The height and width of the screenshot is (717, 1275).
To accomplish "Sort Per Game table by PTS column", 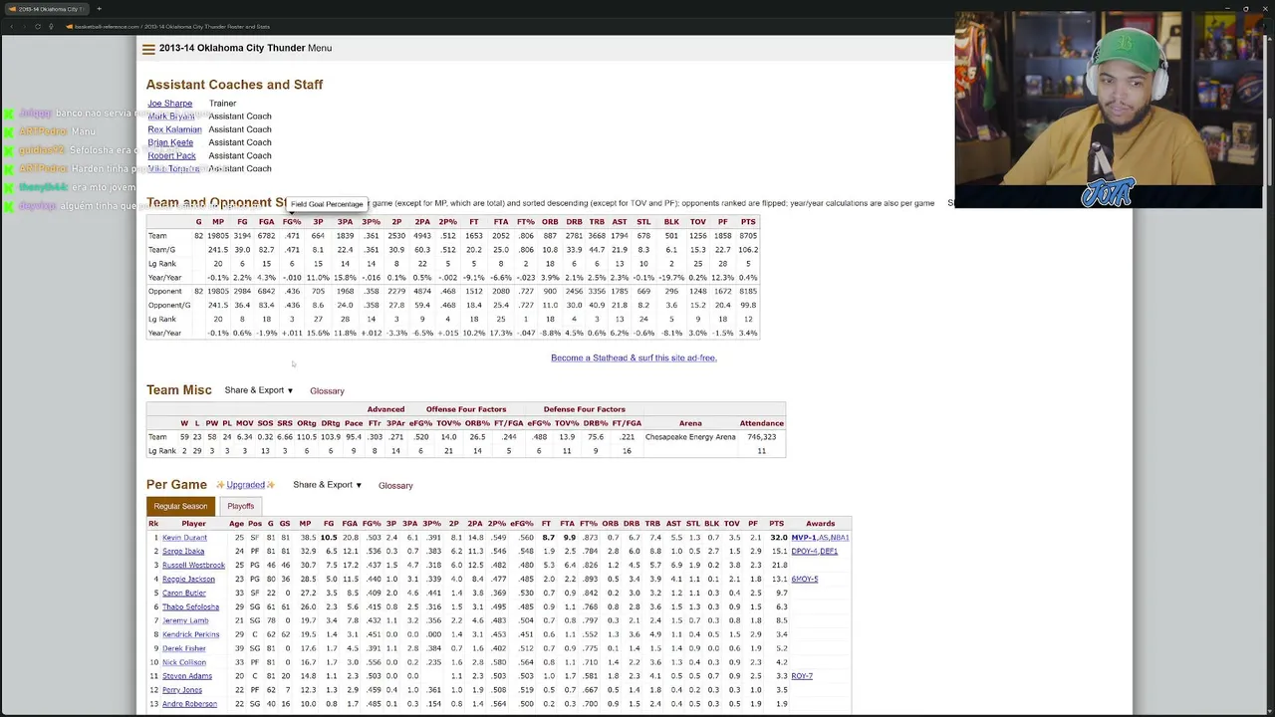I will pyautogui.click(x=777, y=524).
